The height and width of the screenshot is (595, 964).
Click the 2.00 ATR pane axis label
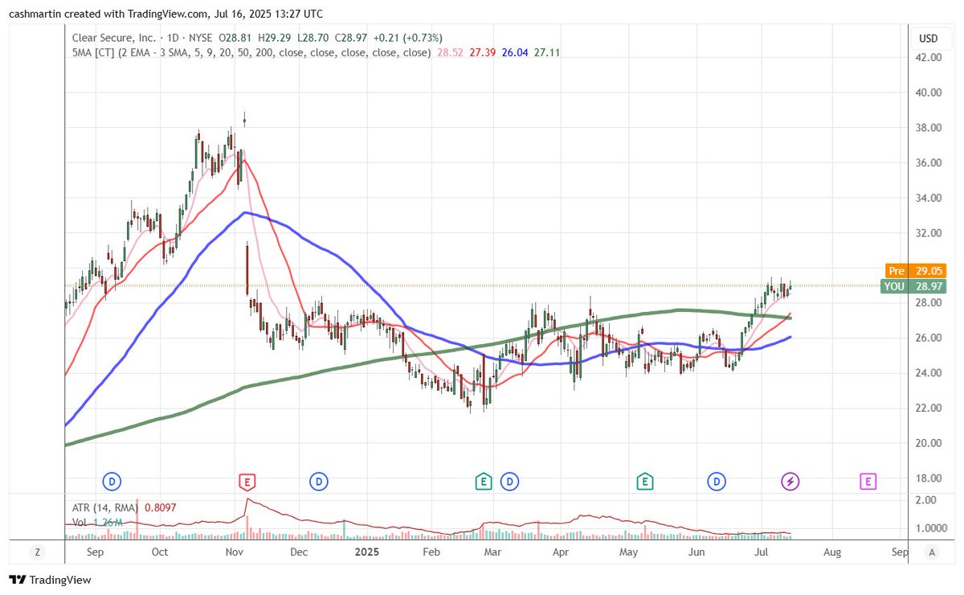pos(927,500)
